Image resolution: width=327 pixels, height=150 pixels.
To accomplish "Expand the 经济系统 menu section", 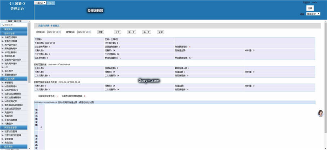I will pos(14,146).
